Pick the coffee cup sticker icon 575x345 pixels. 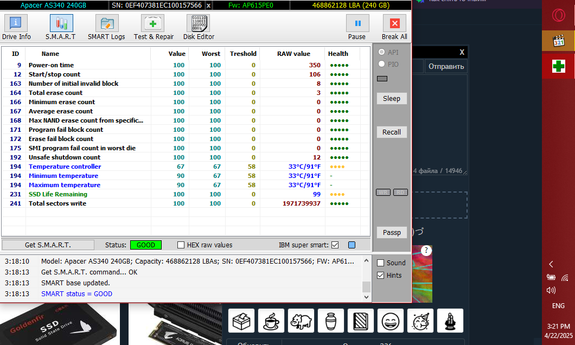(x=271, y=321)
